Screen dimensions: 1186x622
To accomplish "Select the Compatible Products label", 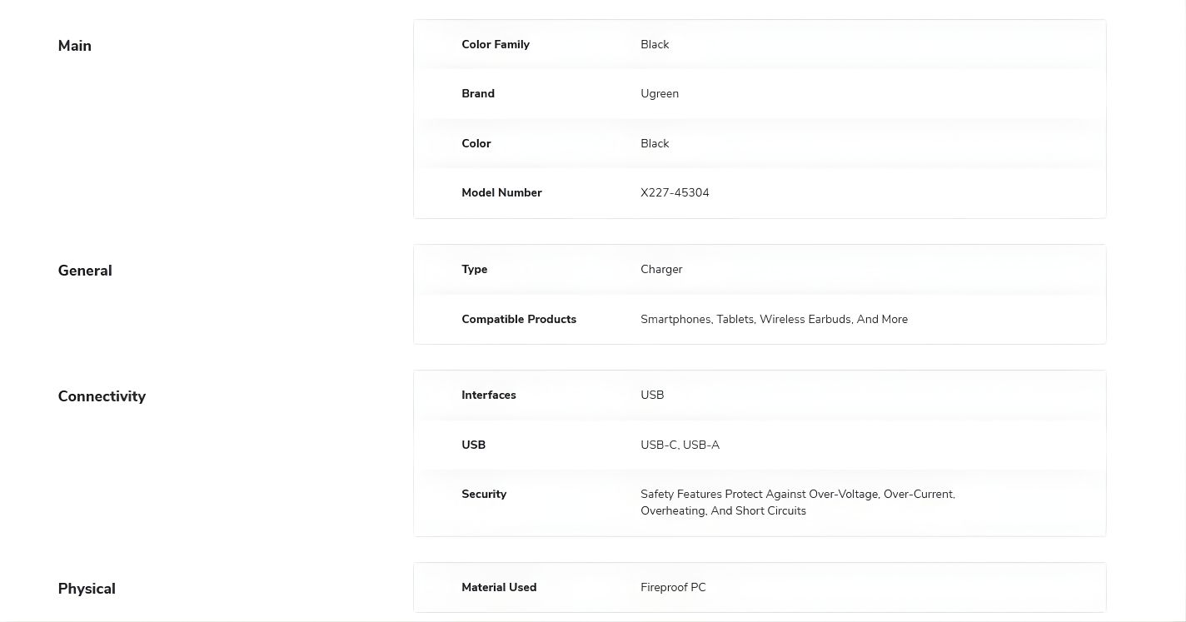I will 519,319.
